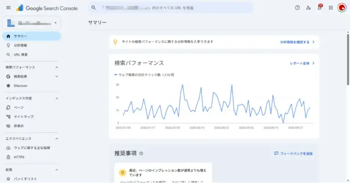The image size is (350, 183).
Task: Open Discover in the sidebar
Action: coord(31,86)
